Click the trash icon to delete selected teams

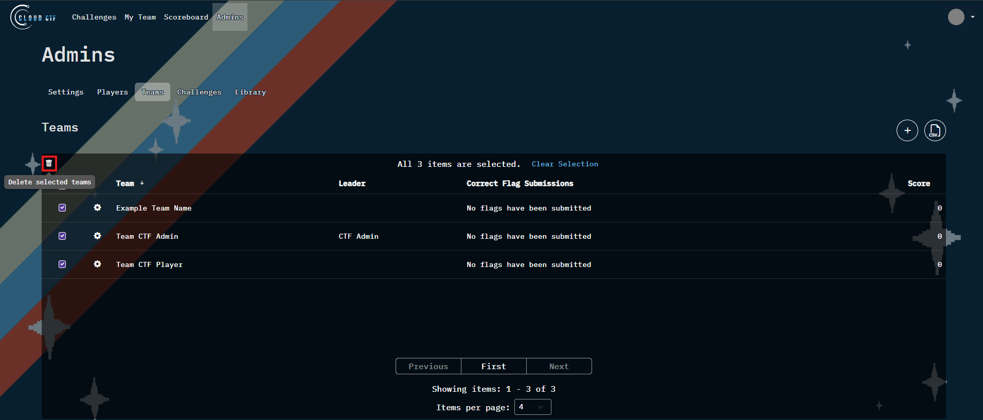coord(49,163)
